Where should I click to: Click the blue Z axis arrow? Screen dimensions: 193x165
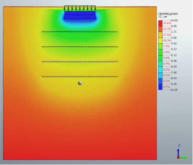[x=178, y=152]
